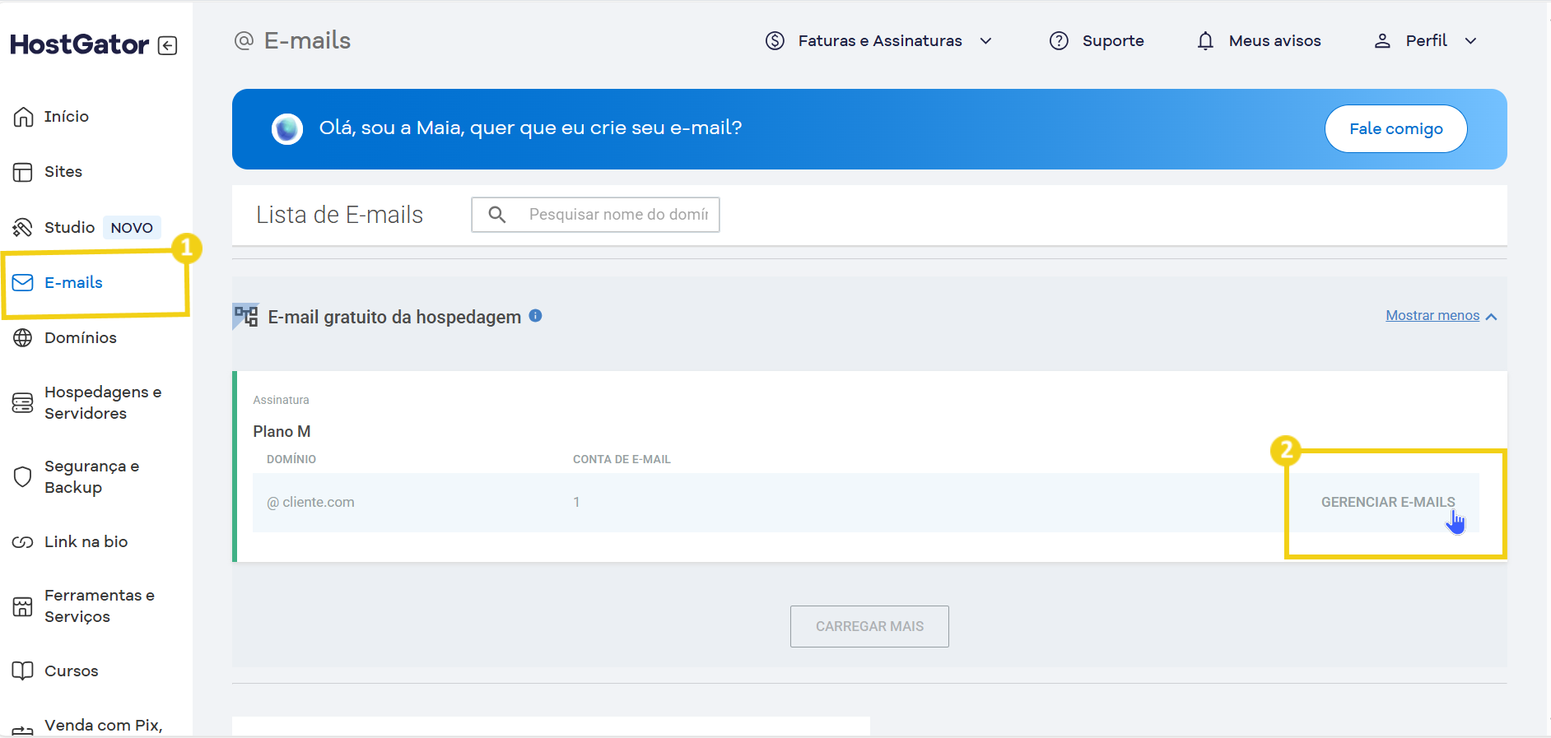The height and width of the screenshot is (738, 1551).
Task: Click the Pesquisar nome do domínio search field
Action: [595, 215]
